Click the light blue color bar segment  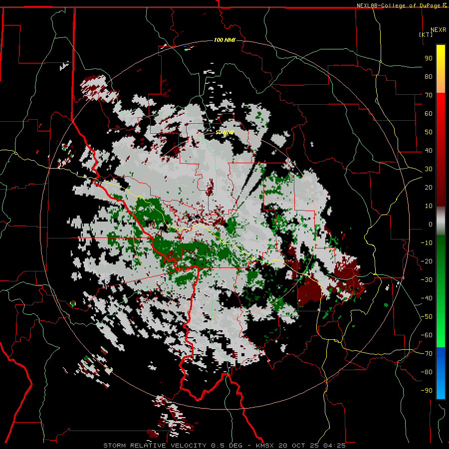(441, 388)
